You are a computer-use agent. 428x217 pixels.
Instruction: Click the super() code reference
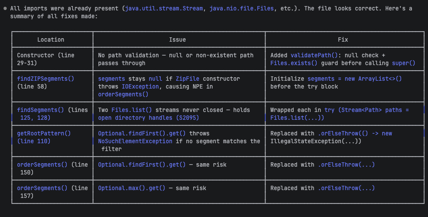pos(403,63)
